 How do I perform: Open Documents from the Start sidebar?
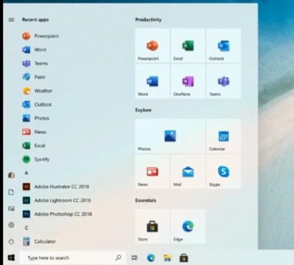[11, 192]
